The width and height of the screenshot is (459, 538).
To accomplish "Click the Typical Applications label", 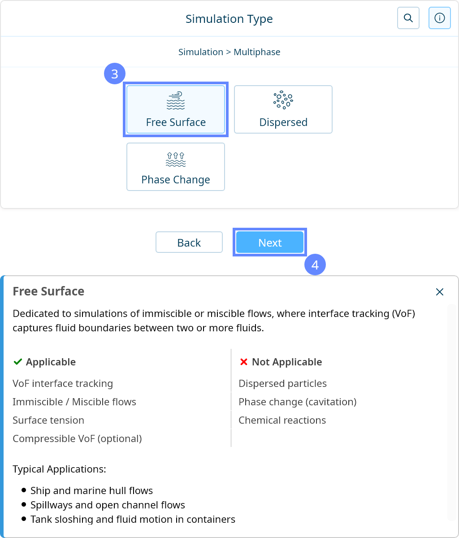I will click(x=59, y=469).
